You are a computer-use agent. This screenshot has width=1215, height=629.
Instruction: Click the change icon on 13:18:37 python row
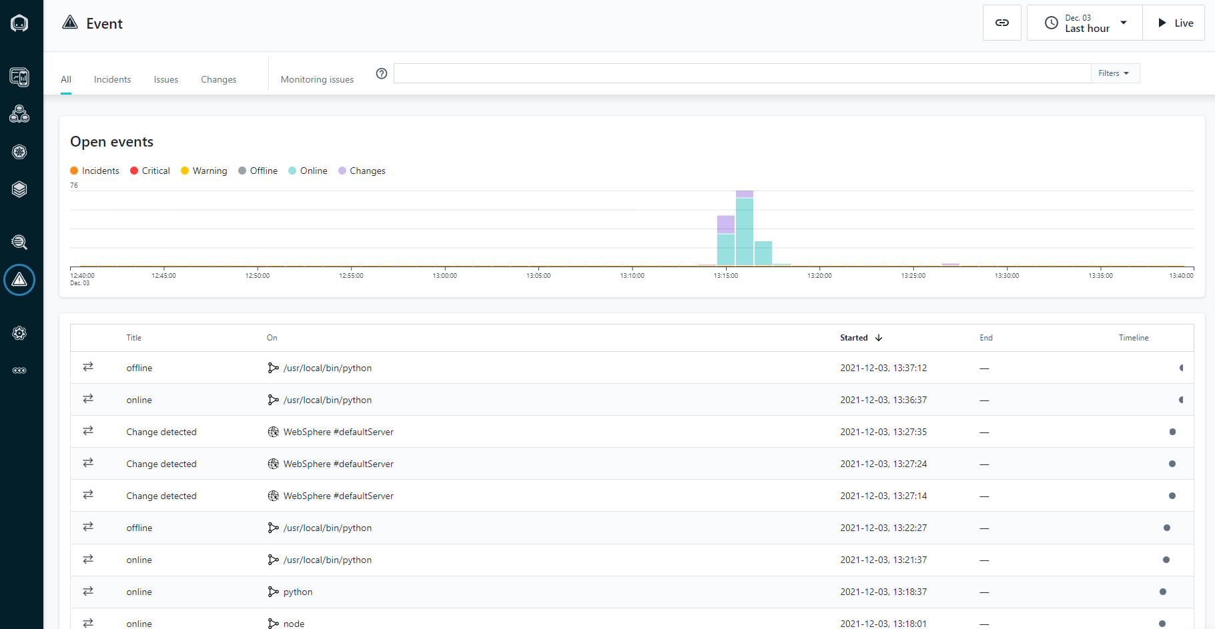click(x=88, y=592)
